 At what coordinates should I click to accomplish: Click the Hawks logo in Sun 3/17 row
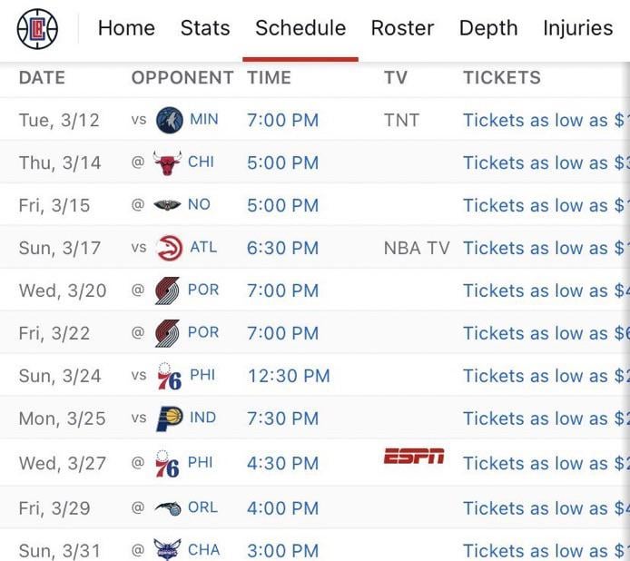pyautogui.click(x=169, y=248)
